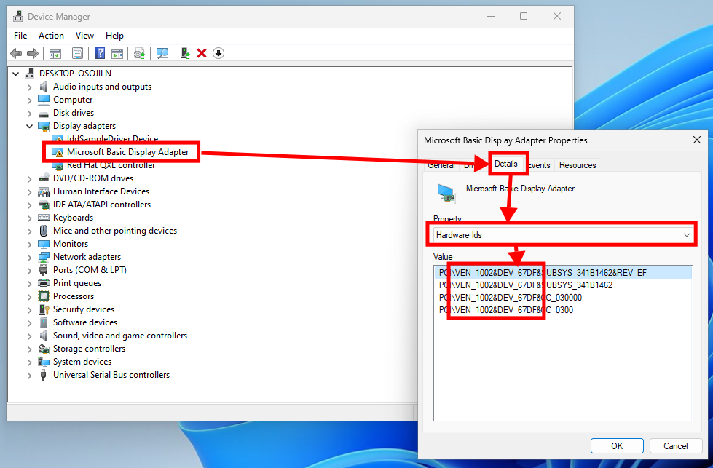Click the Storage controllers category icon
This screenshot has height=468, width=713.
(44, 349)
